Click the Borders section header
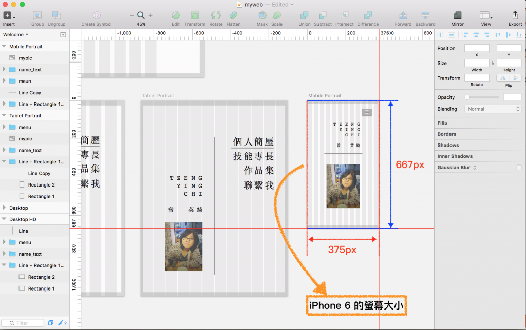The height and width of the screenshot is (330, 526). pos(446,134)
